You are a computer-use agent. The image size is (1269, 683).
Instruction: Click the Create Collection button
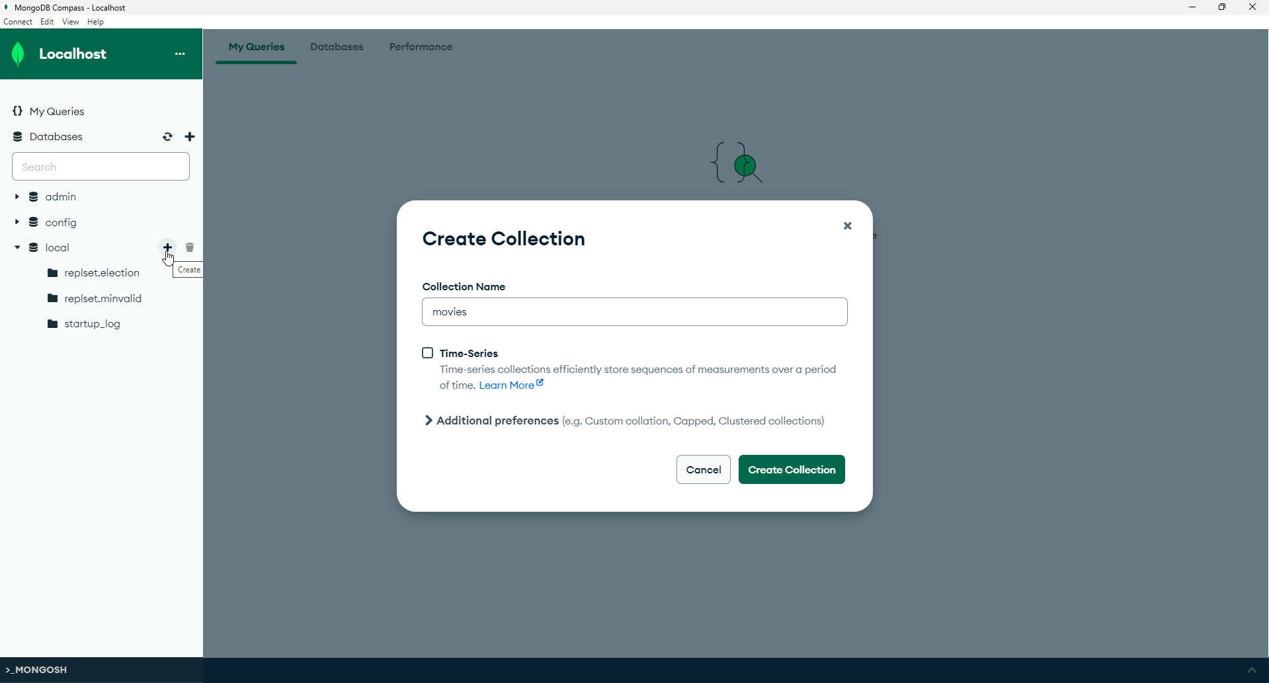[x=792, y=469]
